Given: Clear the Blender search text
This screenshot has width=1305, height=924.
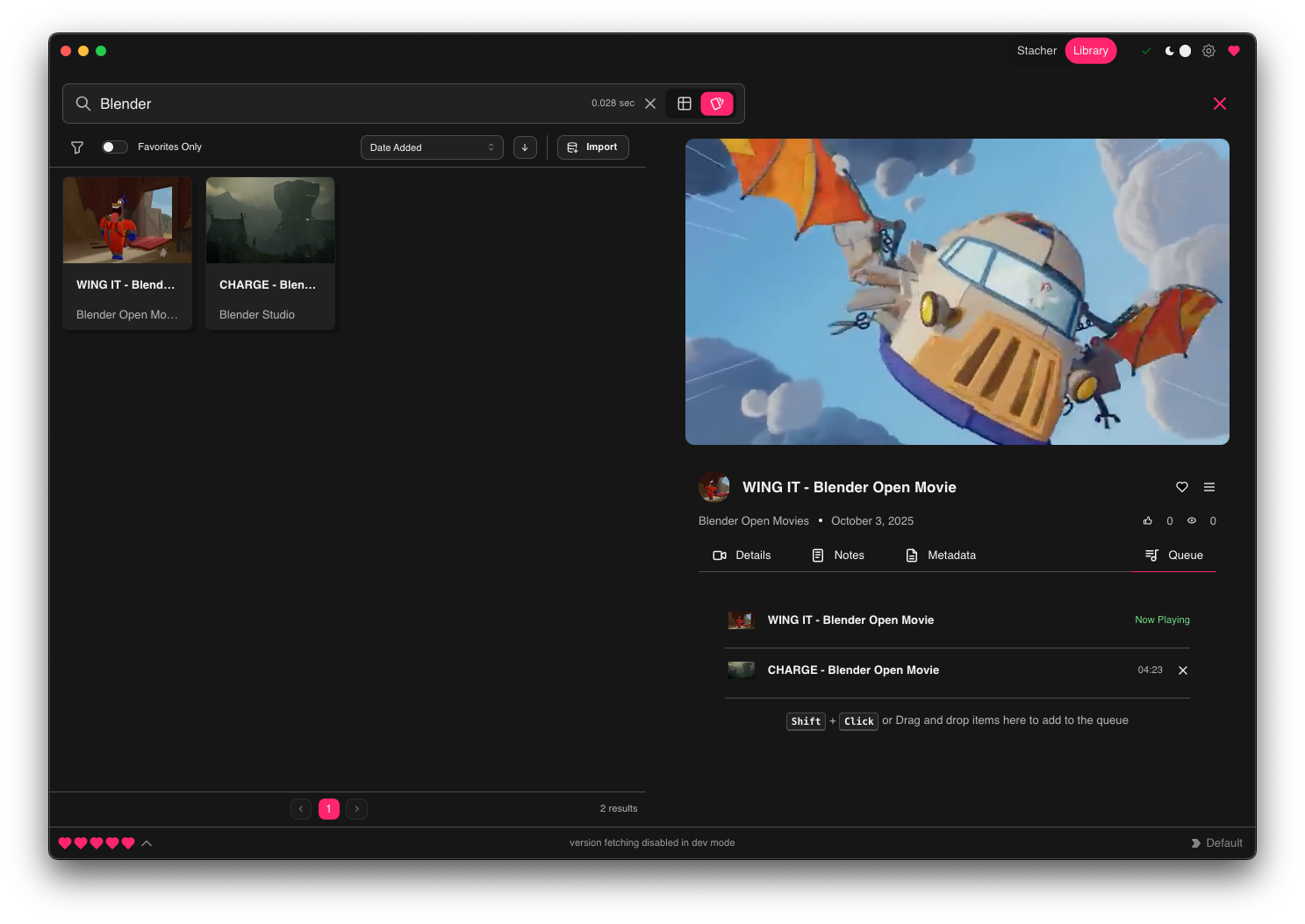Looking at the screenshot, I should 650,104.
